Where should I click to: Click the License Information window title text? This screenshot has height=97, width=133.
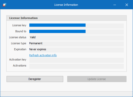(66, 5)
